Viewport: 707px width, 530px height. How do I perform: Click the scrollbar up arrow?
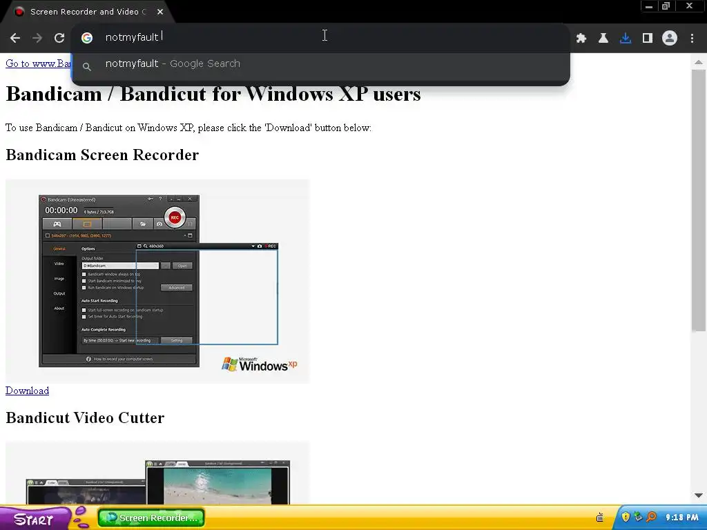tap(699, 62)
